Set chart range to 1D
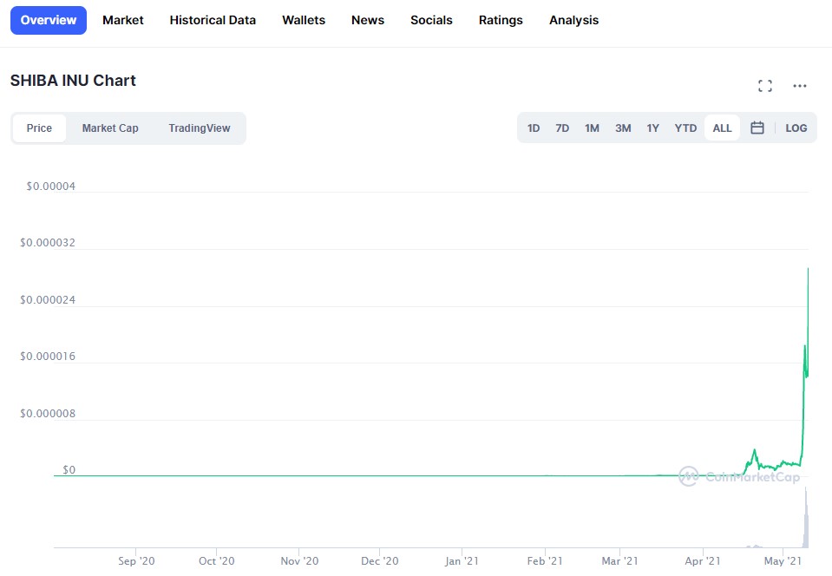 (534, 128)
